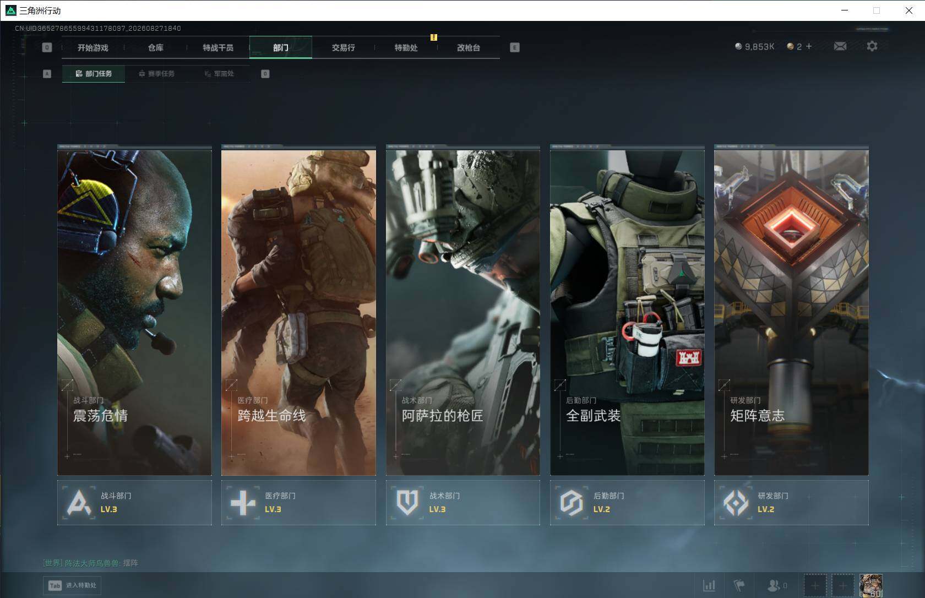Open the 改枪台 tab
This screenshot has width=925, height=598.
pos(469,48)
